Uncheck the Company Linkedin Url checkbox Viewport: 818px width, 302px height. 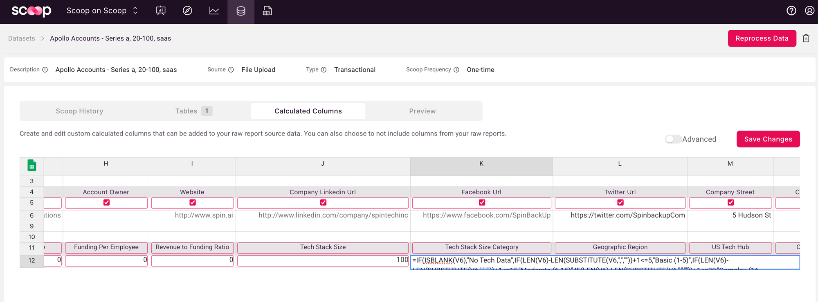tap(323, 202)
